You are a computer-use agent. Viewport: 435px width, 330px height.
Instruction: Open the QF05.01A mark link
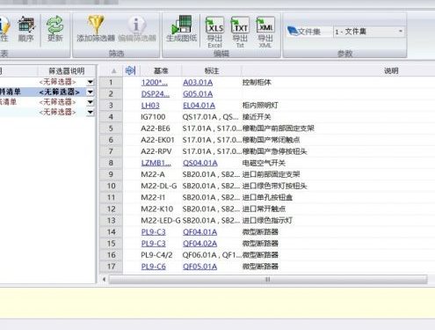[x=199, y=267]
